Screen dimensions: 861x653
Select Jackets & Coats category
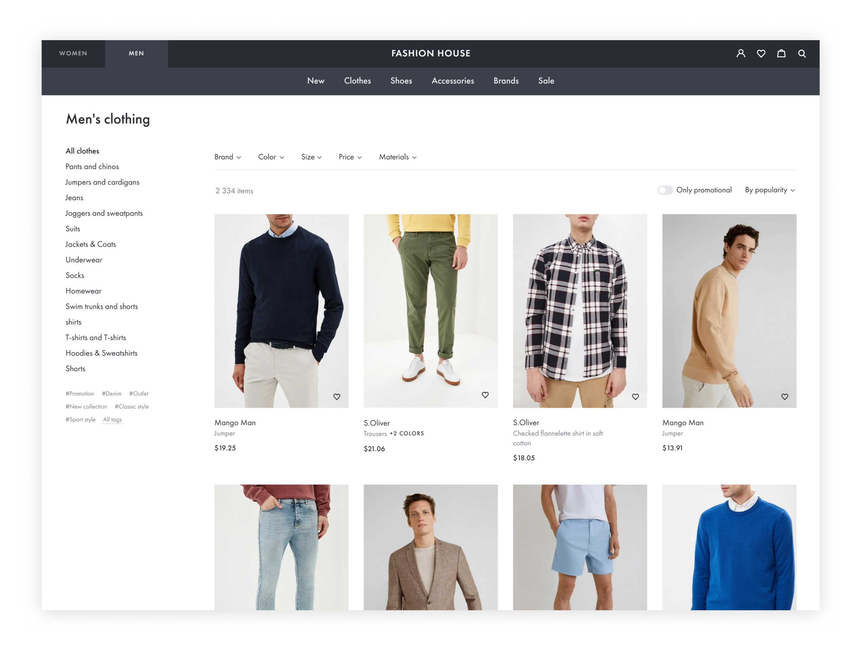coord(90,244)
